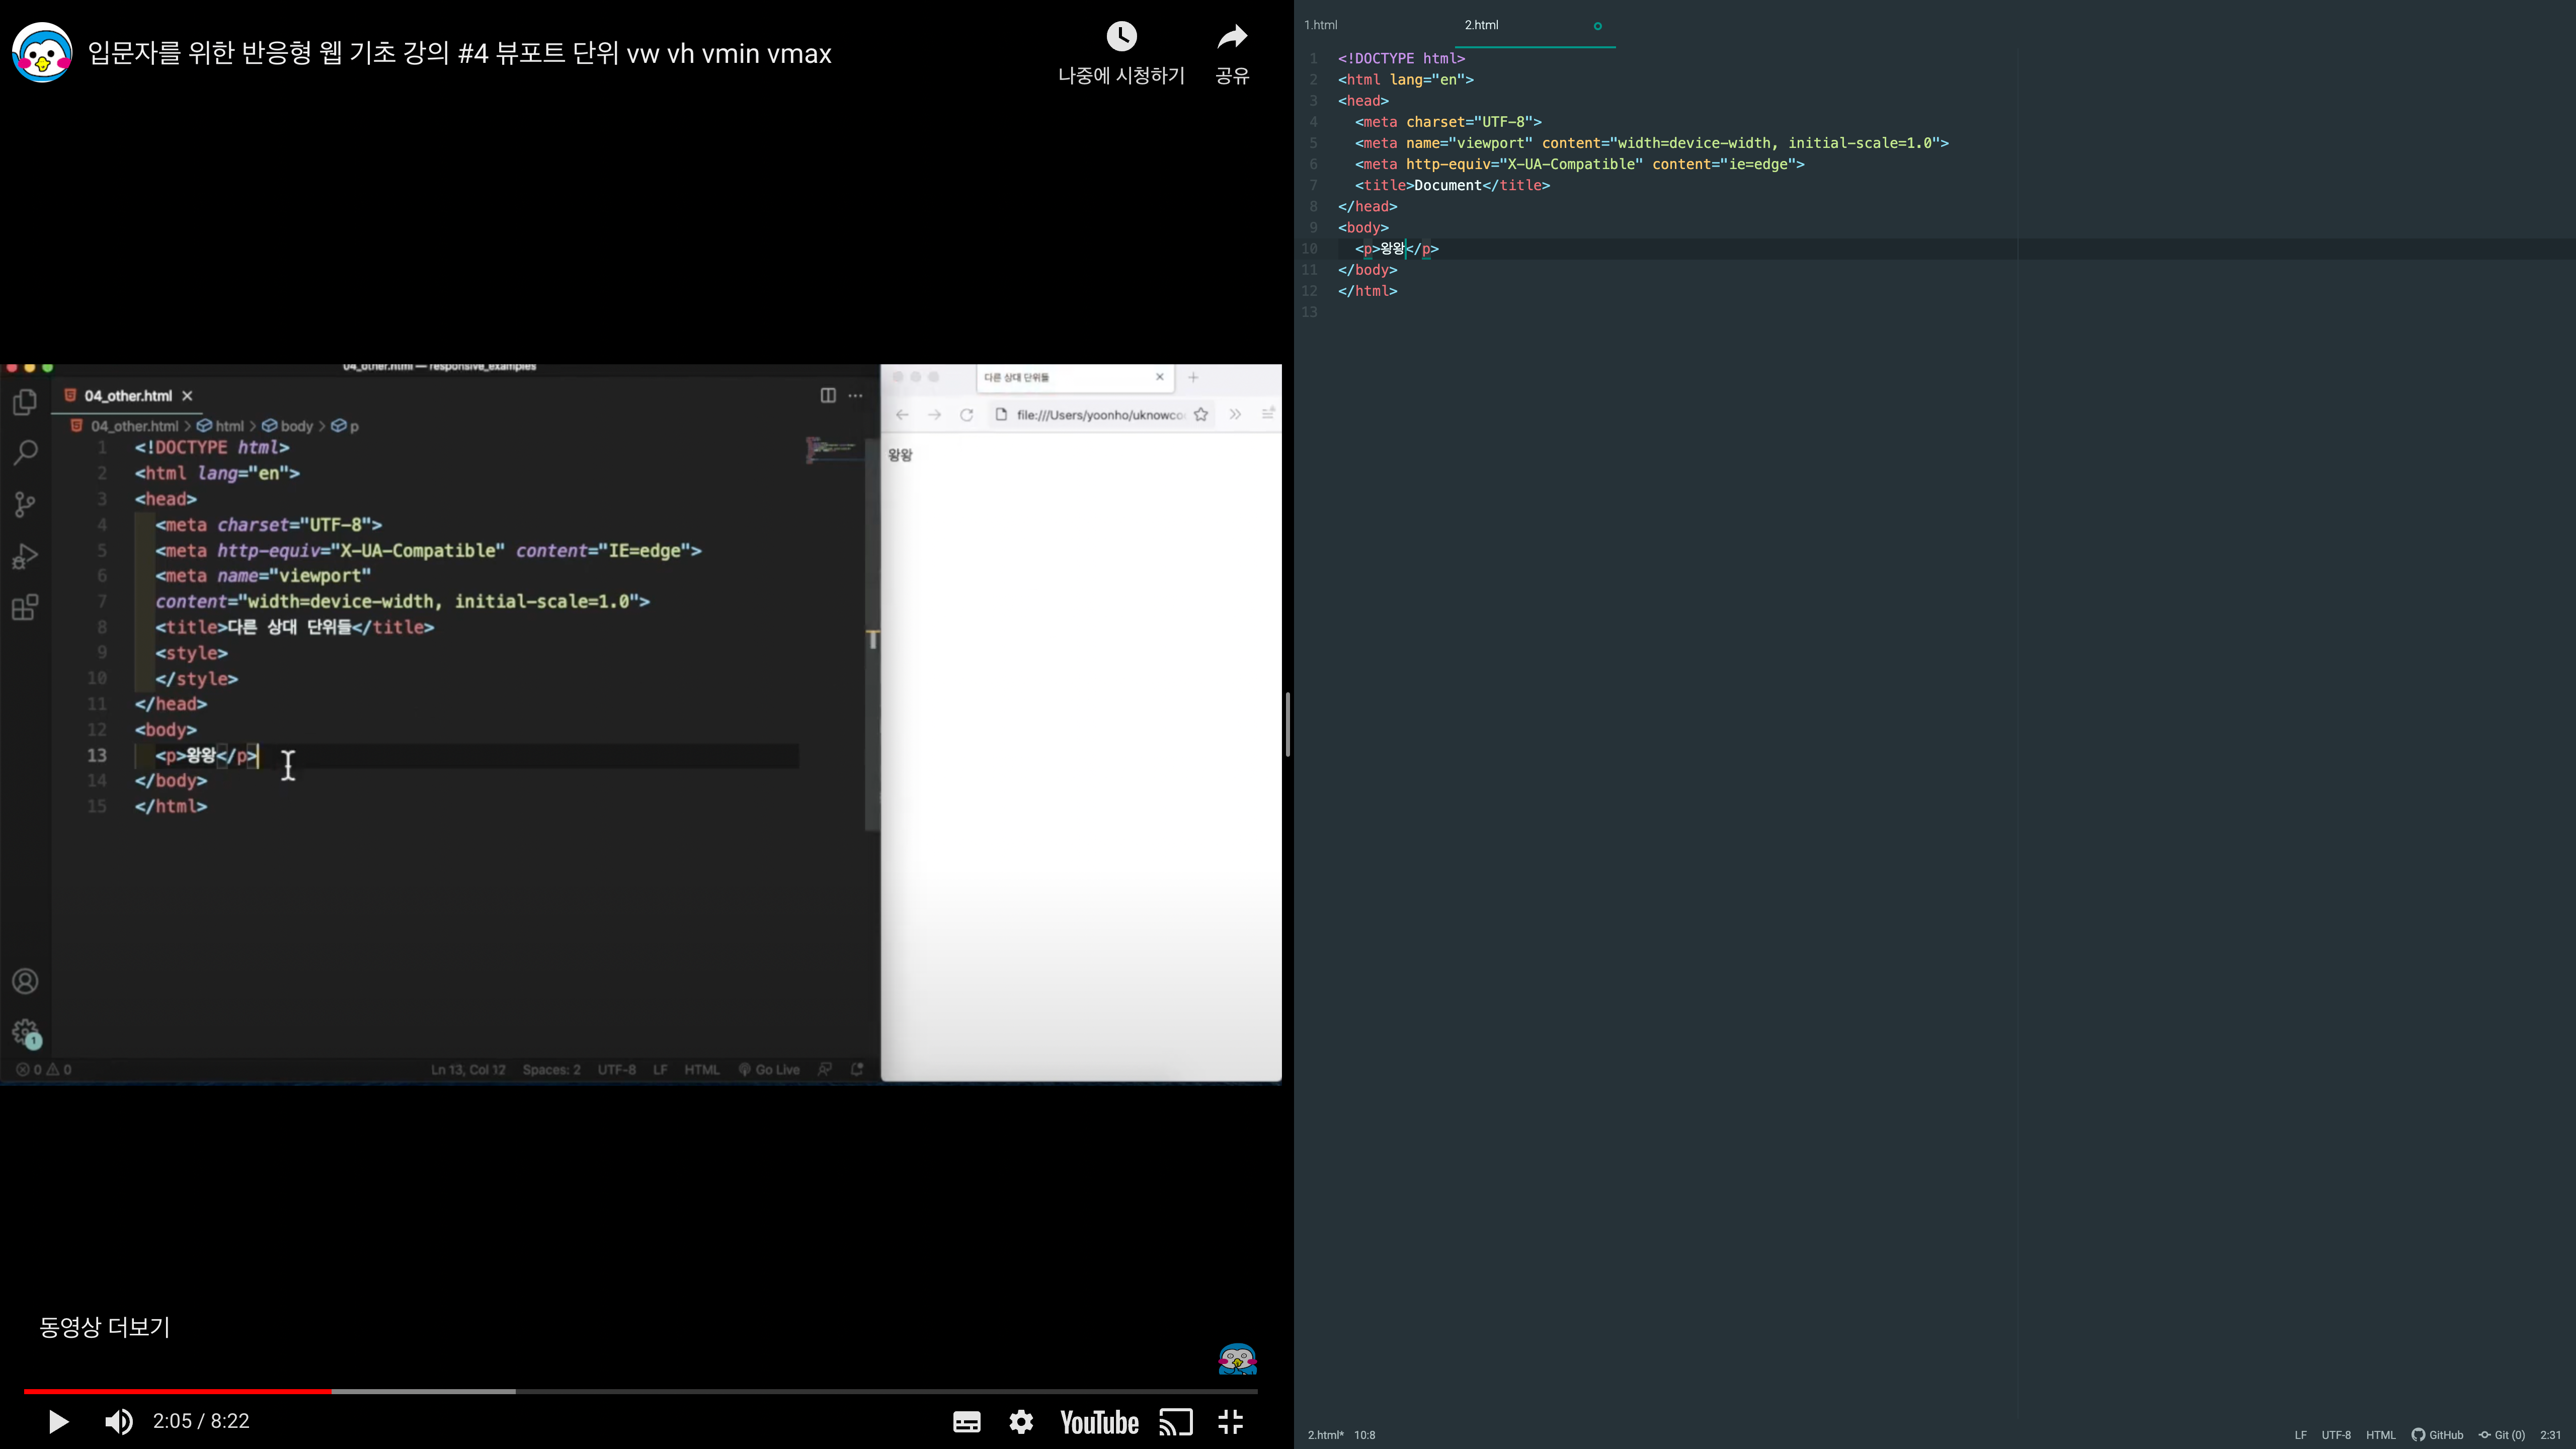Cast video to another device
The width and height of the screenshot is (2576, 1449).
point(1176,1422)
